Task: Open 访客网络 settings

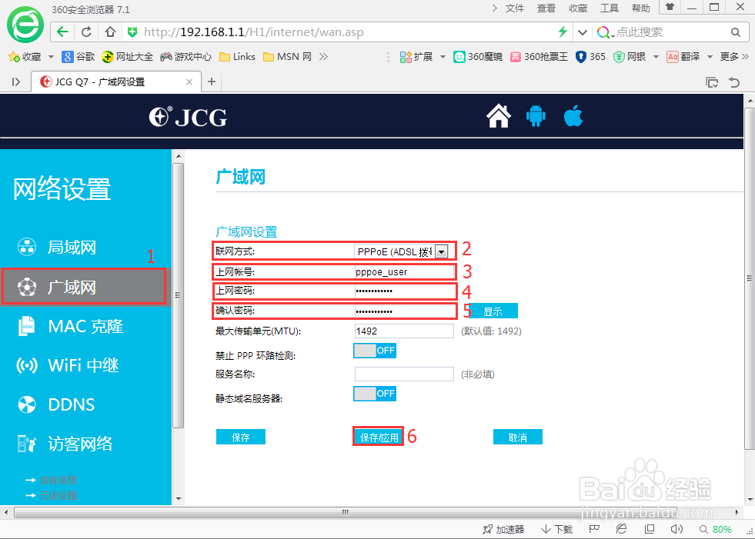Action: [80, 443]
